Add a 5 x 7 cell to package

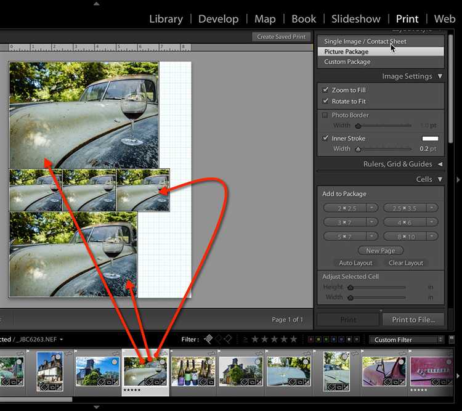tap(345, 236)
